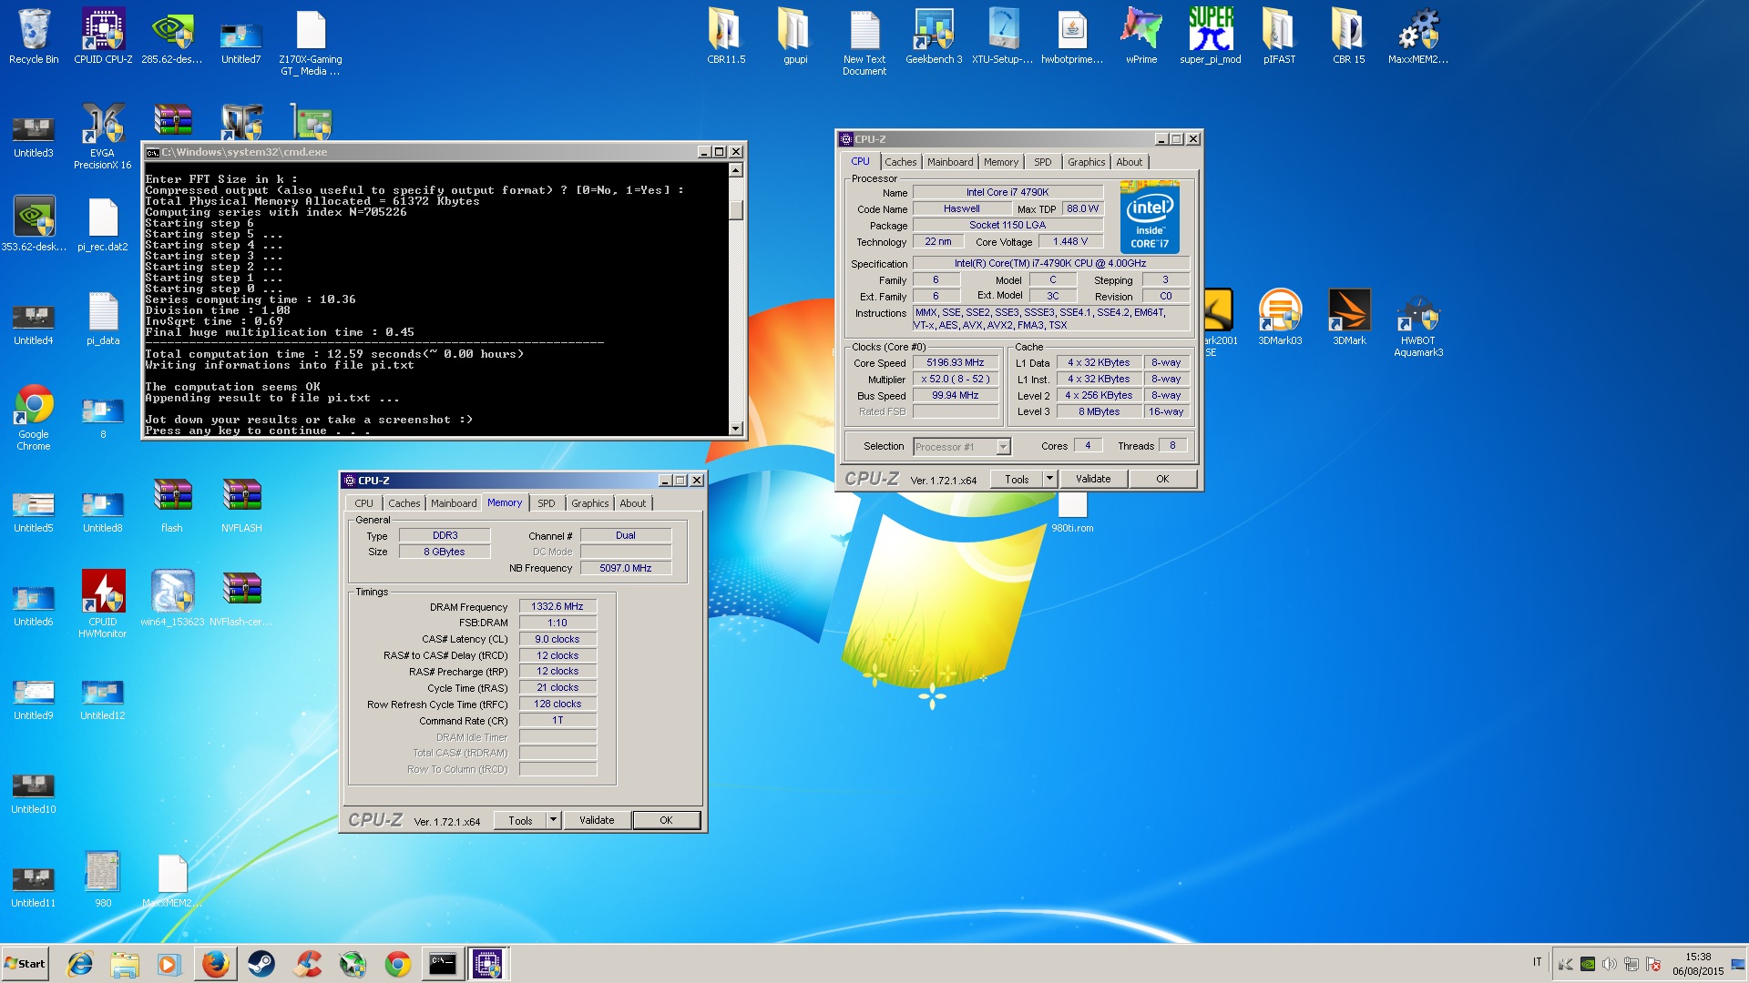Image resolution: width=1749 pixels, height=983 pixels.
Task: Click the volume icon in system tray
Action: point(1610,964)
